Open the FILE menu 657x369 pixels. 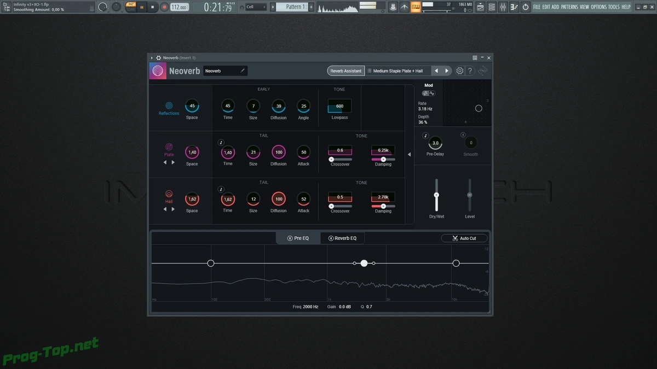[x=537, y=7]
